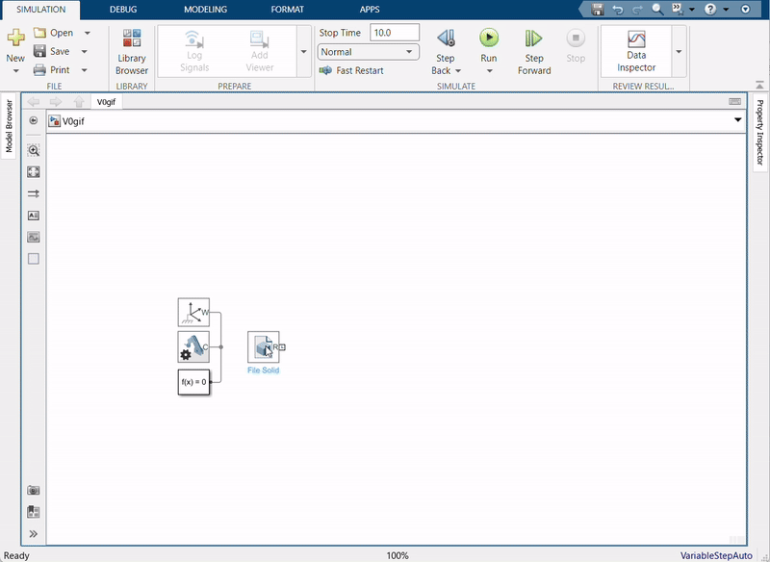Expand the Review Results gallery arrow
The height and width of the screenshot is (562, 770).
pyautogui.click(x=680, y=51)
